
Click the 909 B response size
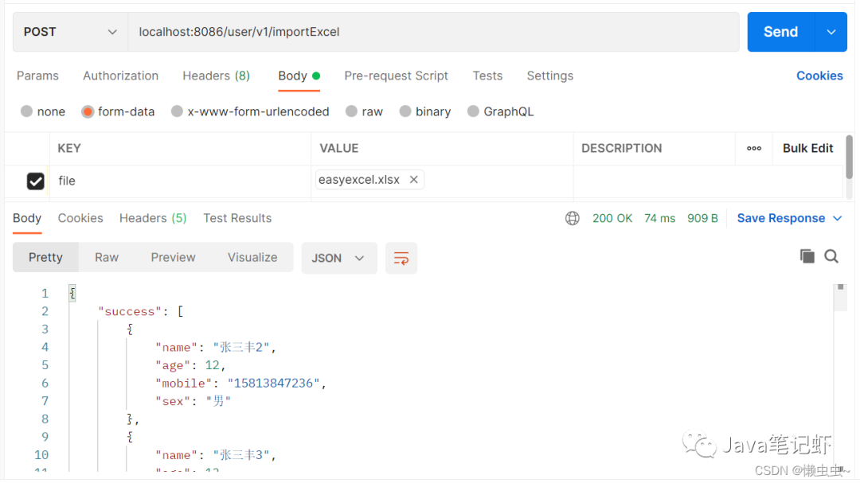[x=702, y=219]
